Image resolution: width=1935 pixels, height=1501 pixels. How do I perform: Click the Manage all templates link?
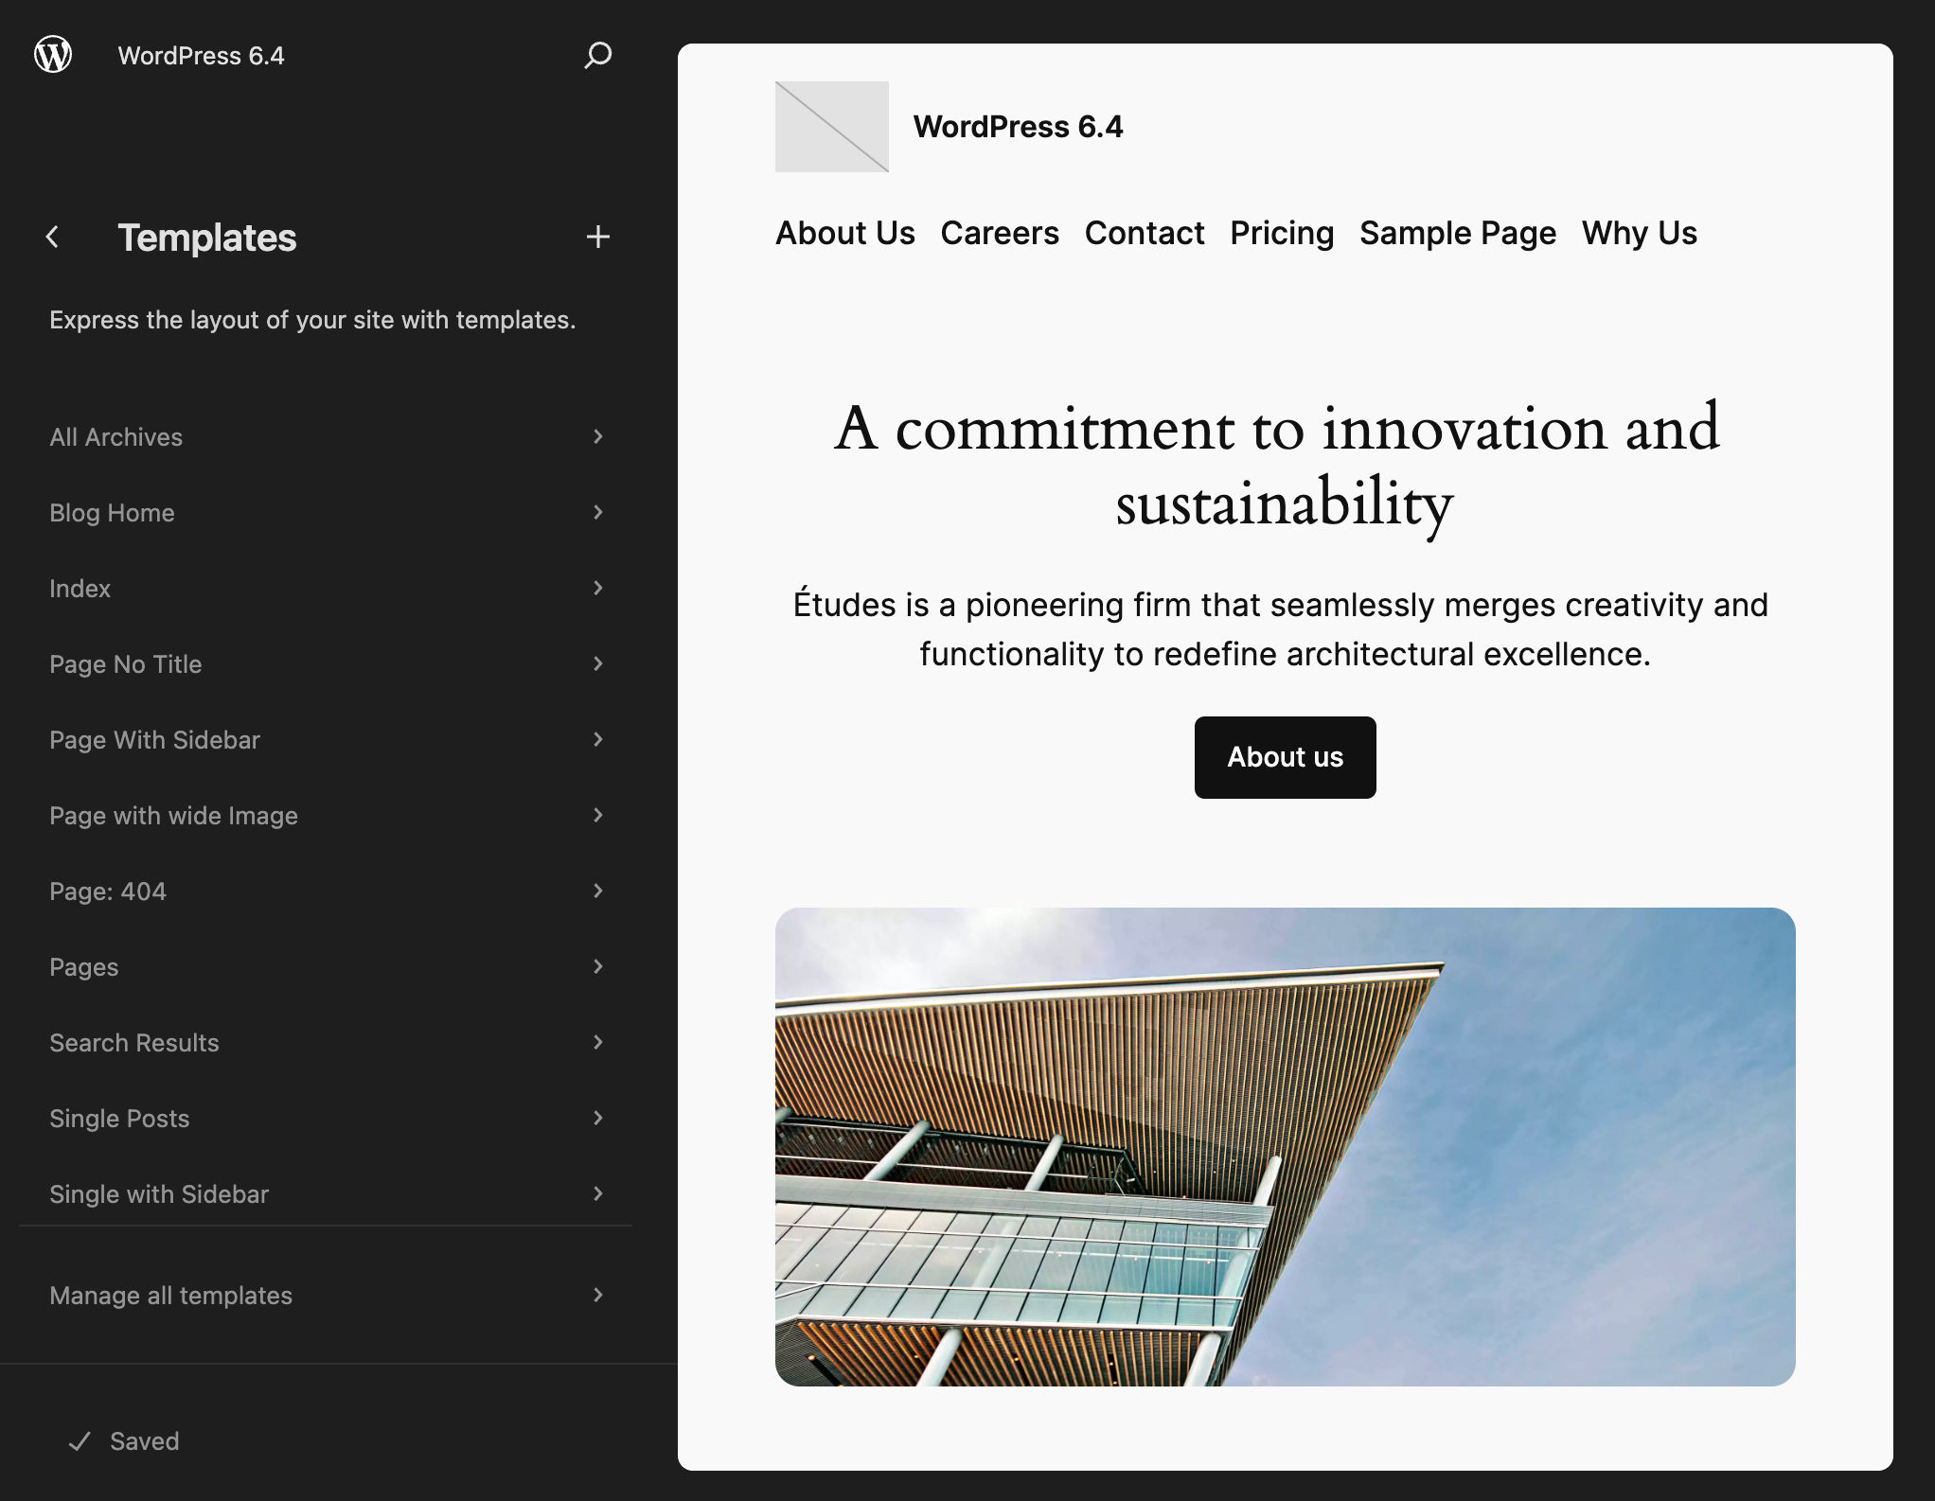point(169,1296)
